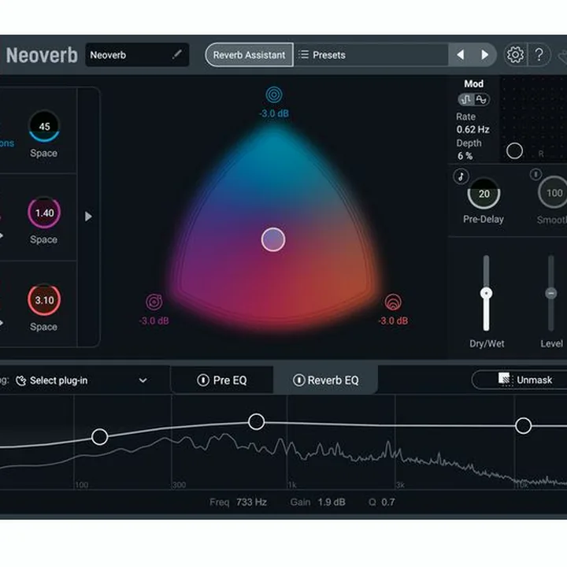The image size is (567, 567).
Task: Click the Freq value 733 Hz
Action: point(252,502)
